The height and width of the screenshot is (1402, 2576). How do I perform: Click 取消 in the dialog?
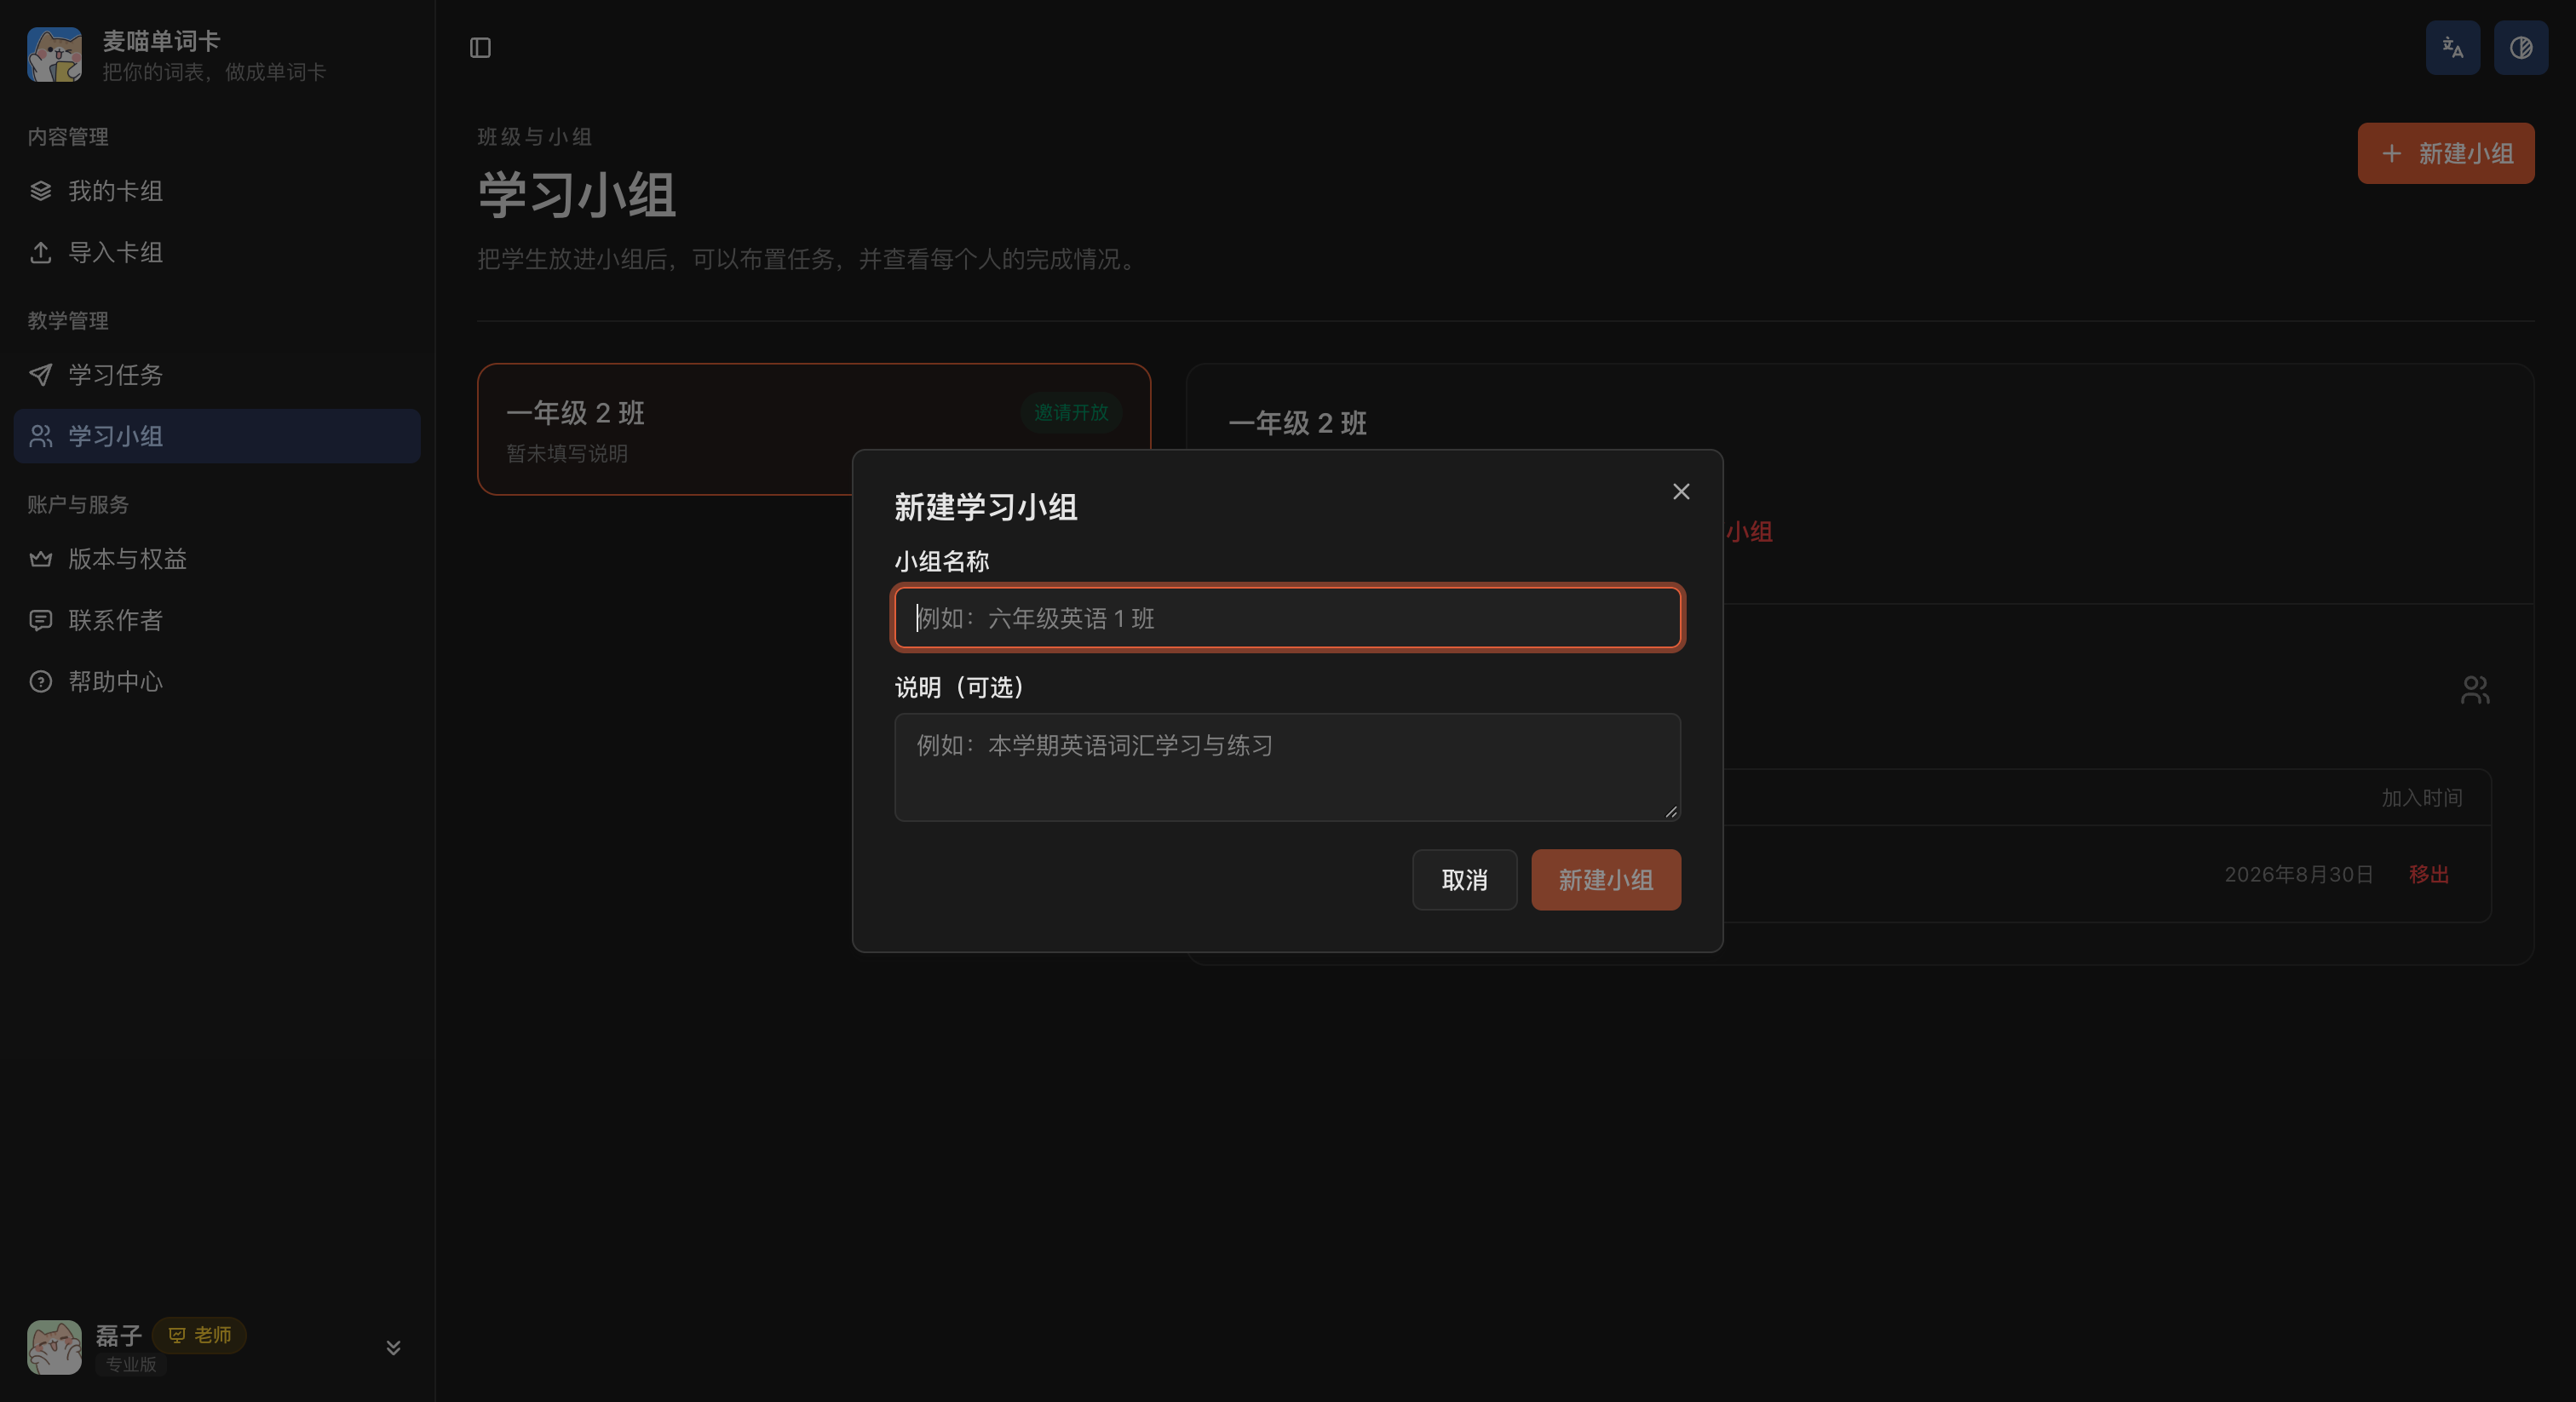1464,880
